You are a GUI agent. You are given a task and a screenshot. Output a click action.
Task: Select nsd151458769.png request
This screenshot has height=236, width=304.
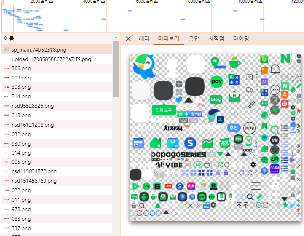pyautogui.click(x=57, y=181)
